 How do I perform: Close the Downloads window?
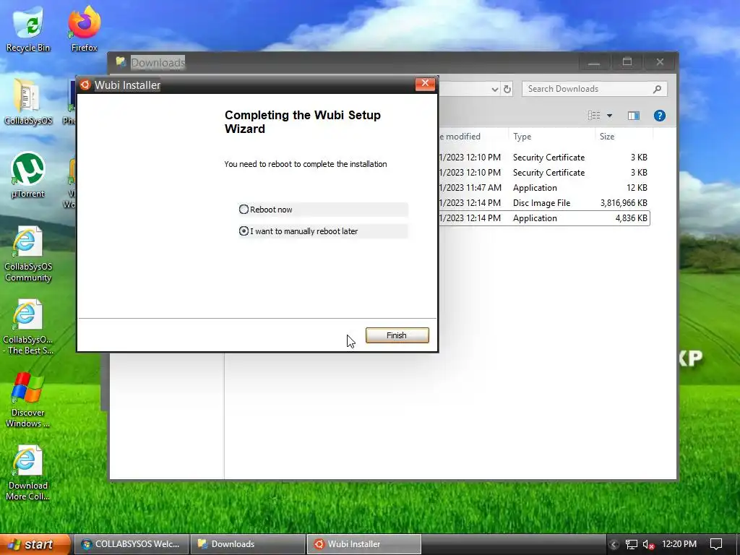click(x=660, y=62)
